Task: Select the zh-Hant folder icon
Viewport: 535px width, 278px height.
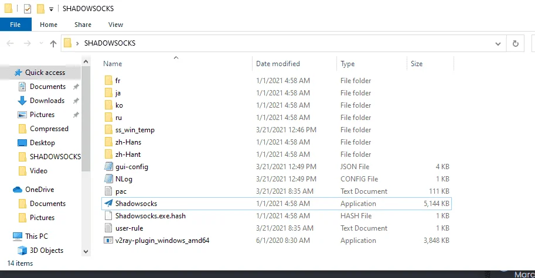Action: coord(108,155)
